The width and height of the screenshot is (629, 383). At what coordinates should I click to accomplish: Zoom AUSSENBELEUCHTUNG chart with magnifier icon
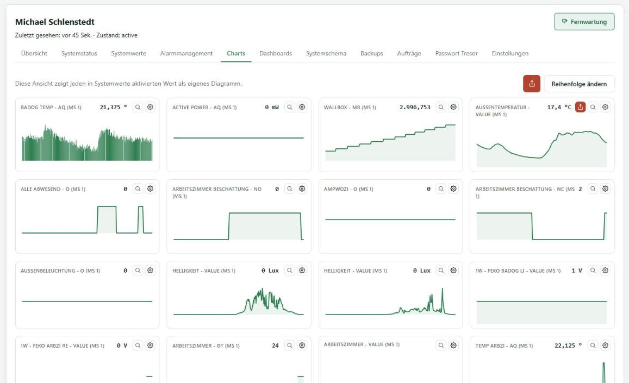pos(138,271)
